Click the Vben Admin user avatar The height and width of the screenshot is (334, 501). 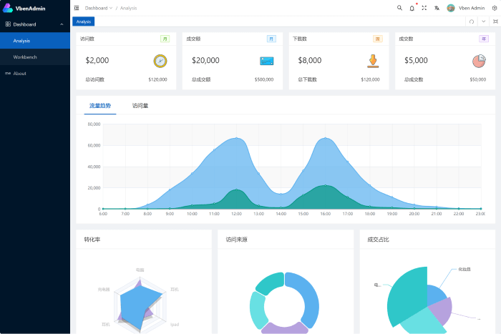click(451, 8)
